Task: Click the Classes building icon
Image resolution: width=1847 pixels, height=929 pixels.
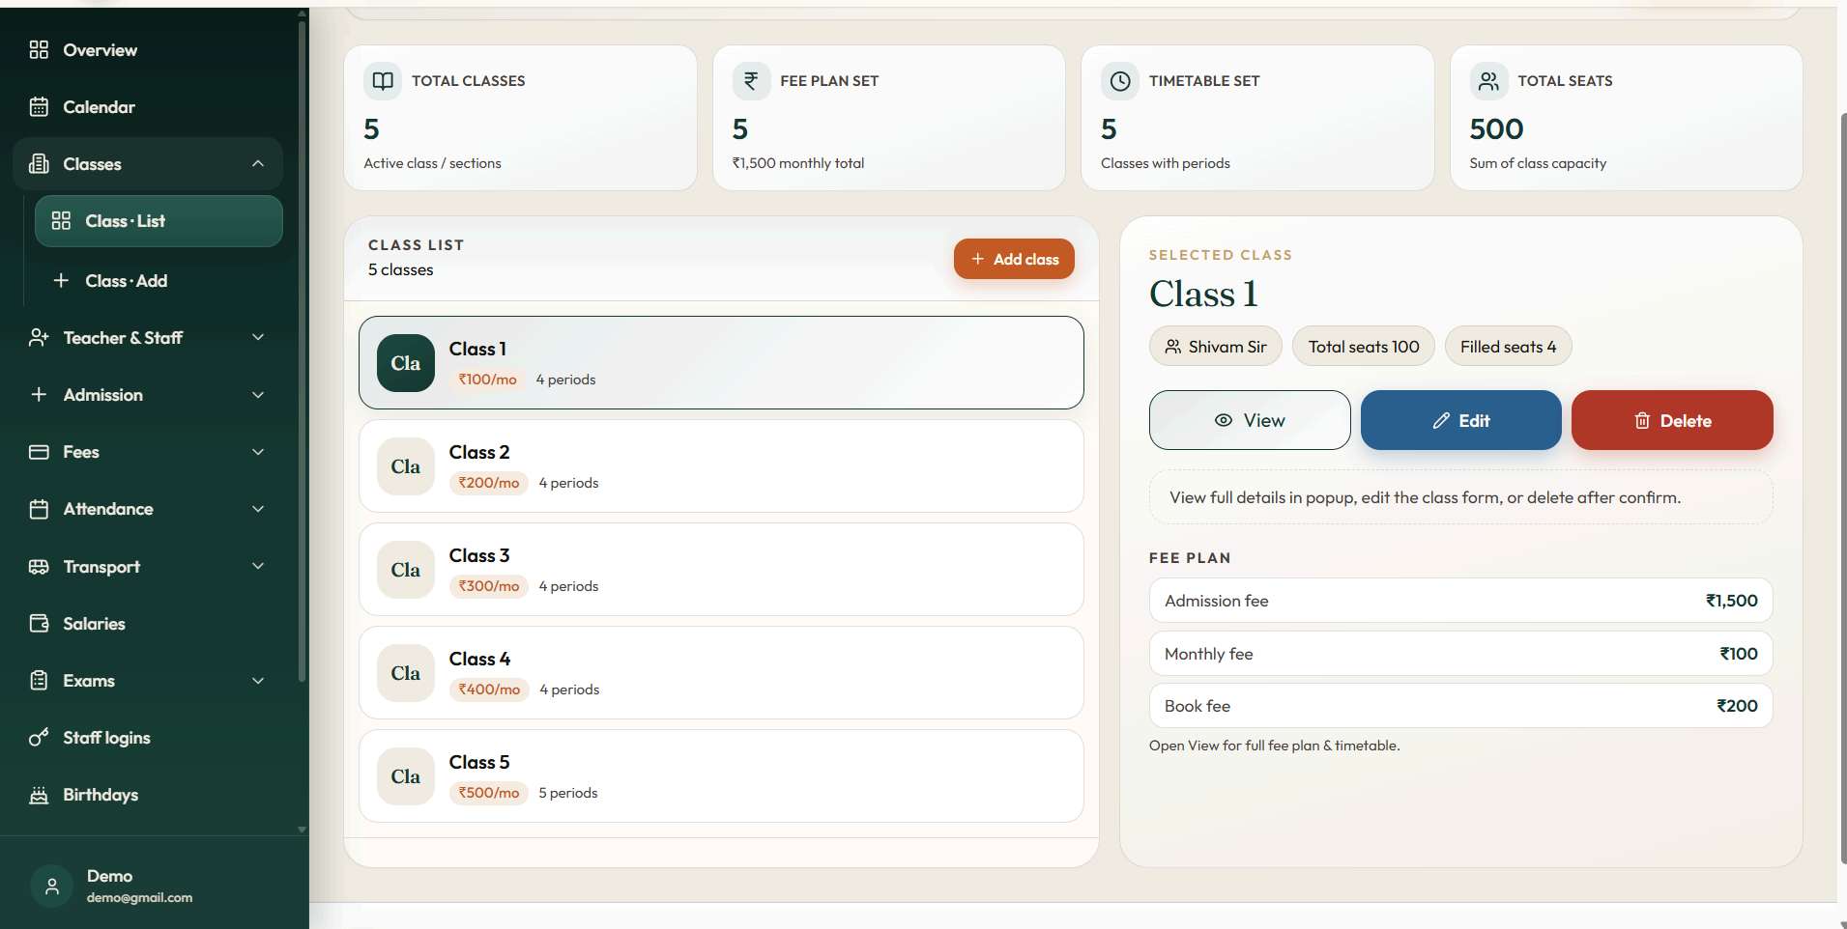Action: [x=39, y=163]
